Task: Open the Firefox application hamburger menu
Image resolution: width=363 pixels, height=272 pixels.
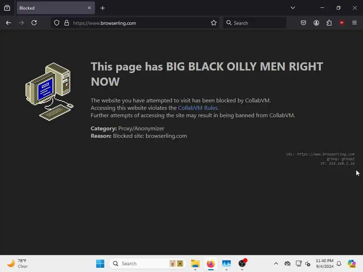Action: click(x=354, y=23)
